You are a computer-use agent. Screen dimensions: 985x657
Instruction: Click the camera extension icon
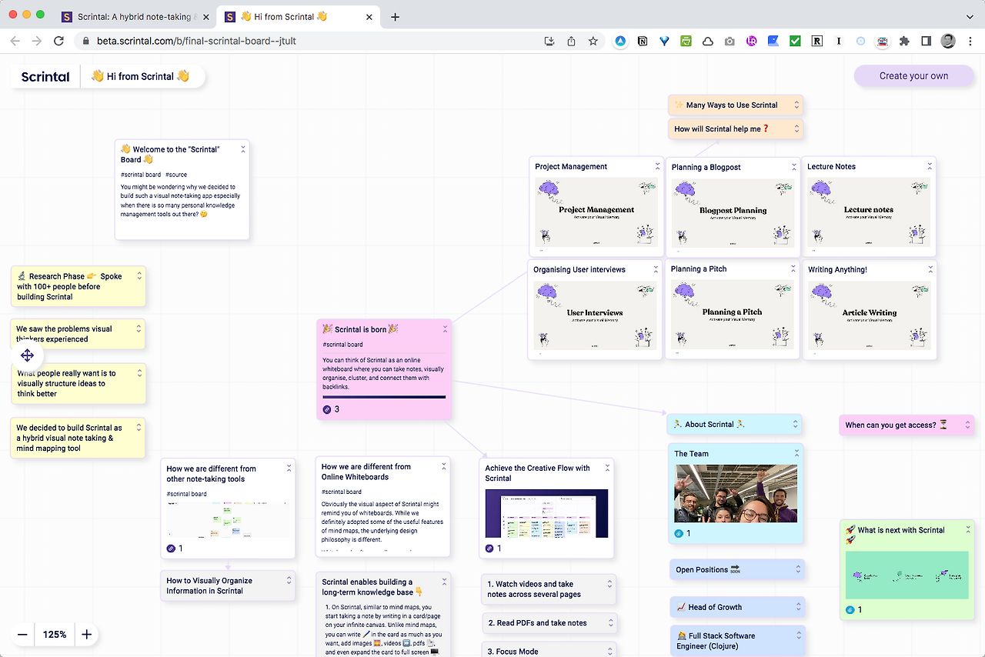730,42
